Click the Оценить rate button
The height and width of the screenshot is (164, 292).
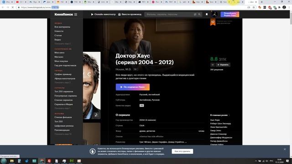(x=223, y=65)
